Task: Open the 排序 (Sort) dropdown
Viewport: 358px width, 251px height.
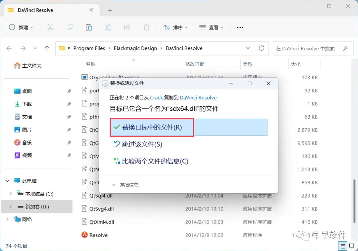Action: point(175,28)
